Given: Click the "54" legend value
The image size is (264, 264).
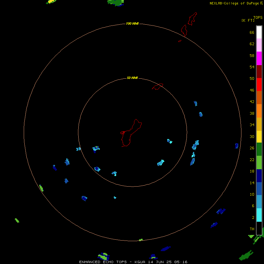Looking at the screenshot, I should (252, 67).
